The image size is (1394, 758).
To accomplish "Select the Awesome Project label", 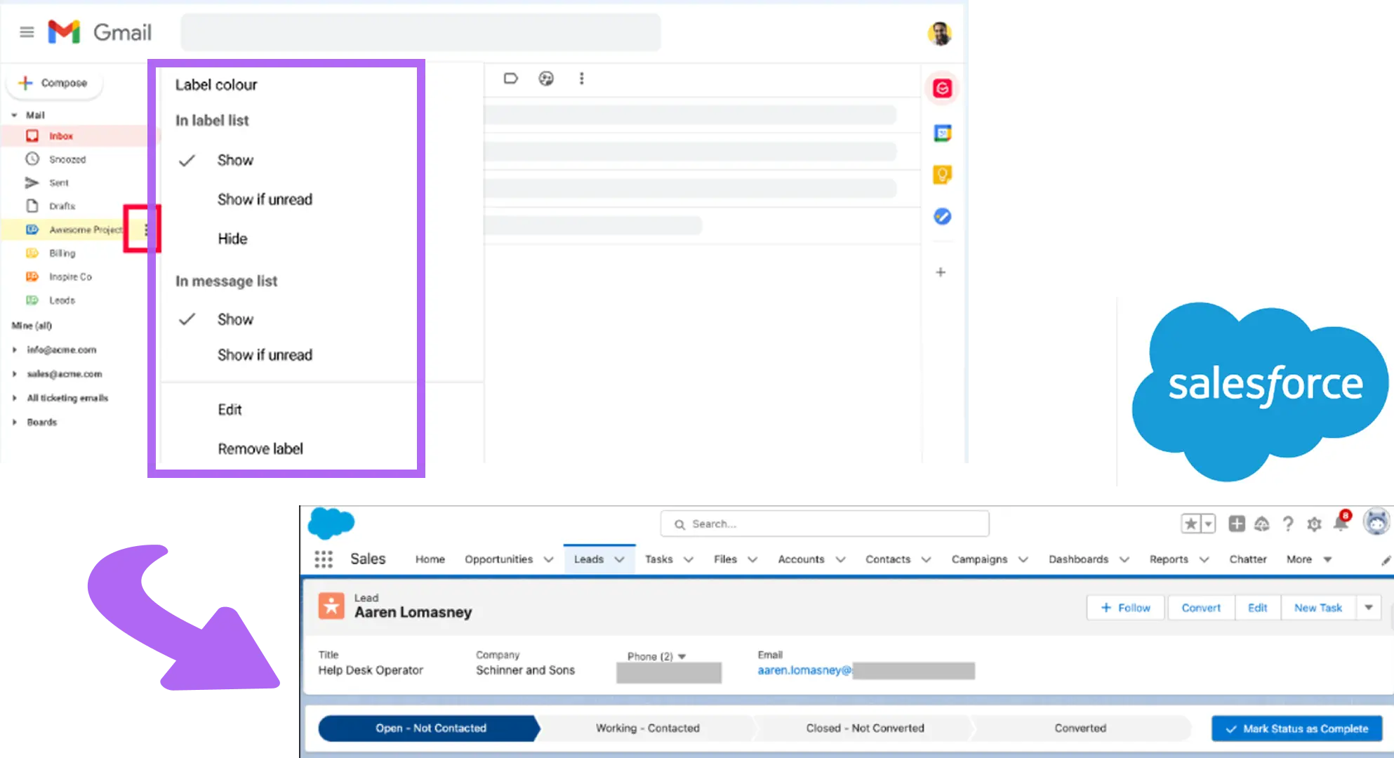I will tap(85, 230).
